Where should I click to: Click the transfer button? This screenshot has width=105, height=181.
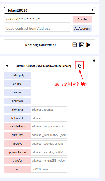17,161
